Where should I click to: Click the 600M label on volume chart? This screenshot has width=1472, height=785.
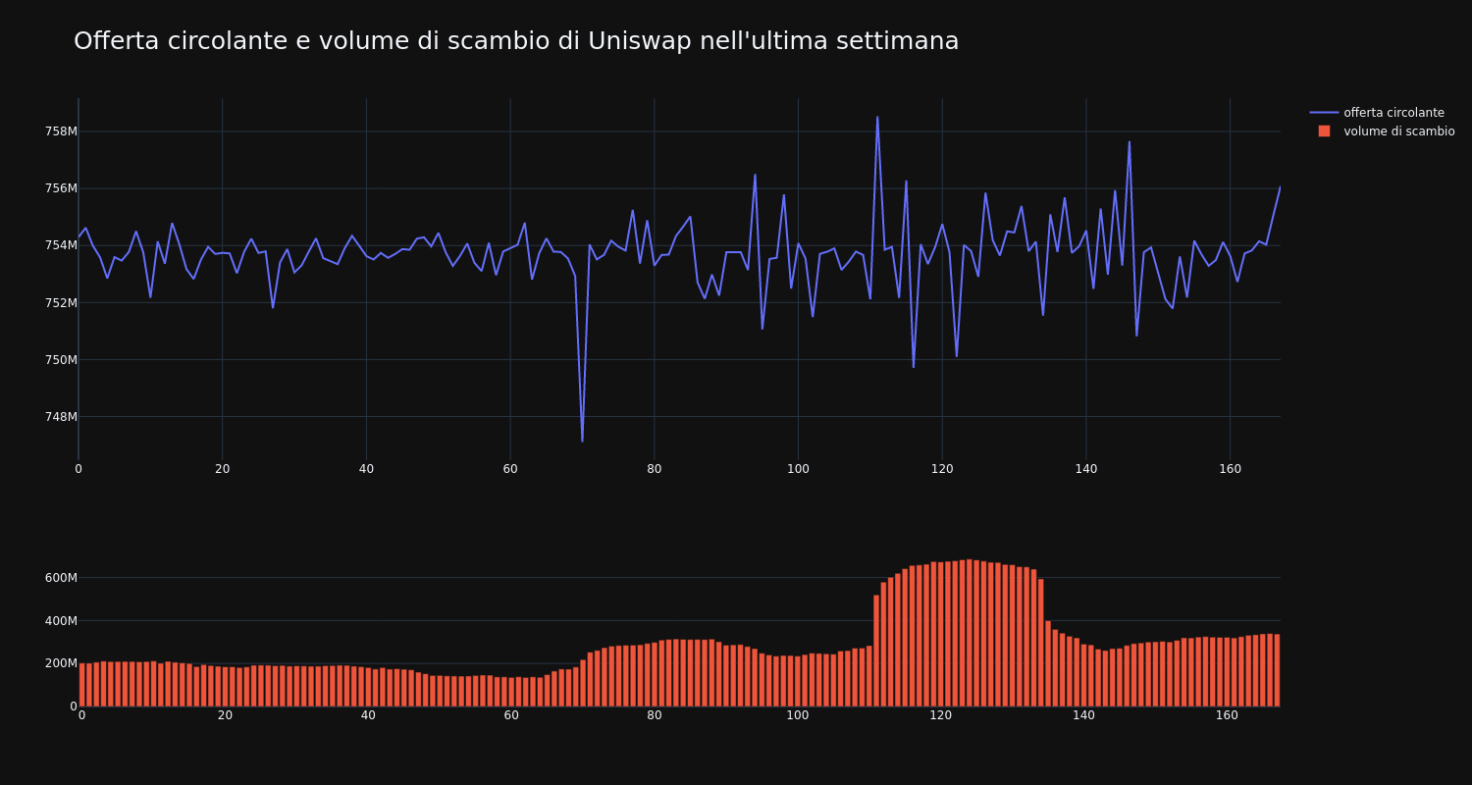coord(60,578)
